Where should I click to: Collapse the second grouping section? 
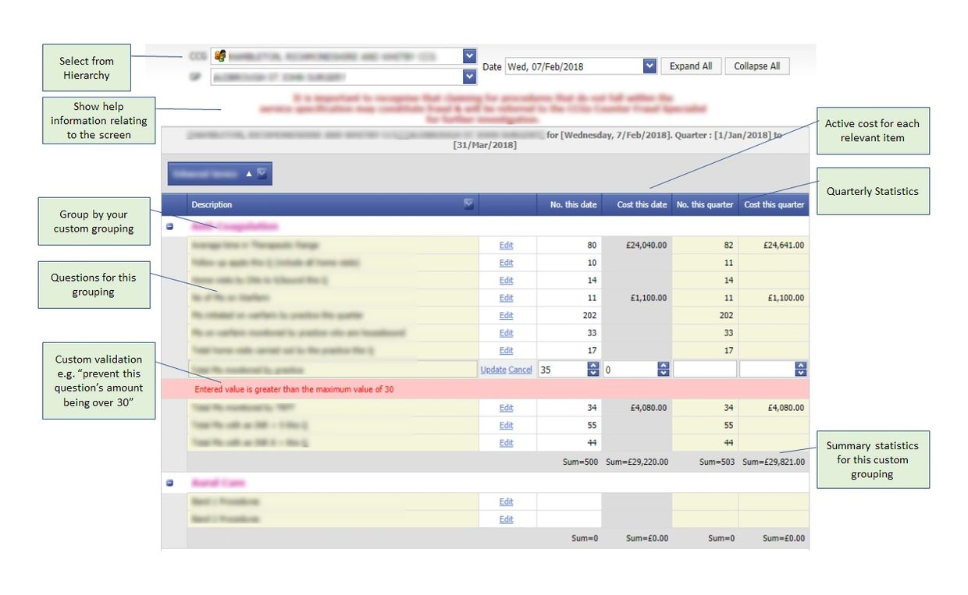[169, 483]
